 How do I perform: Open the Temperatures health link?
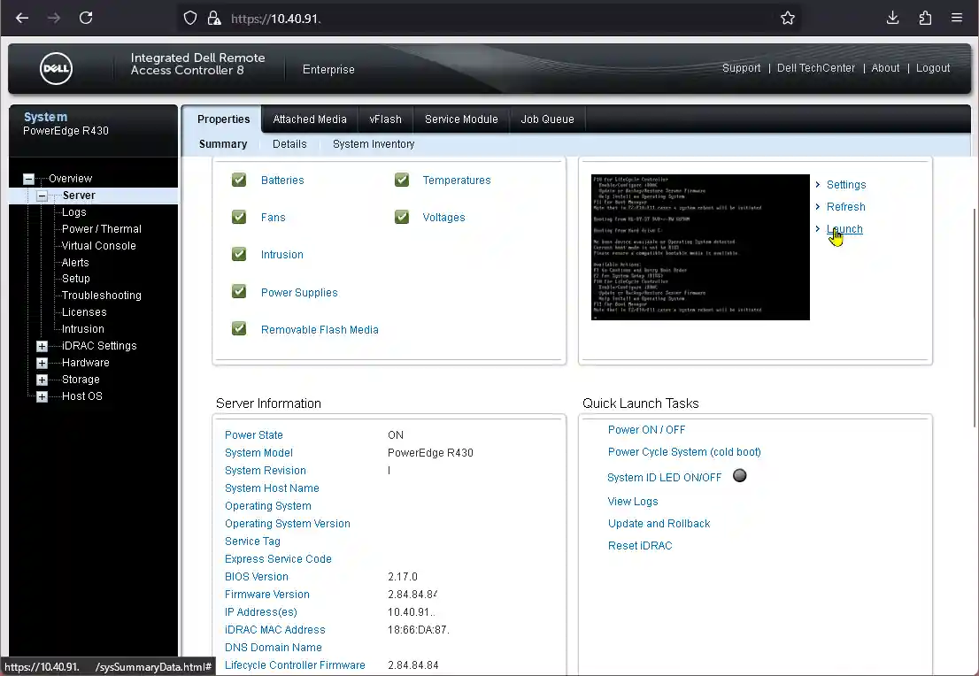pos(457,181)
